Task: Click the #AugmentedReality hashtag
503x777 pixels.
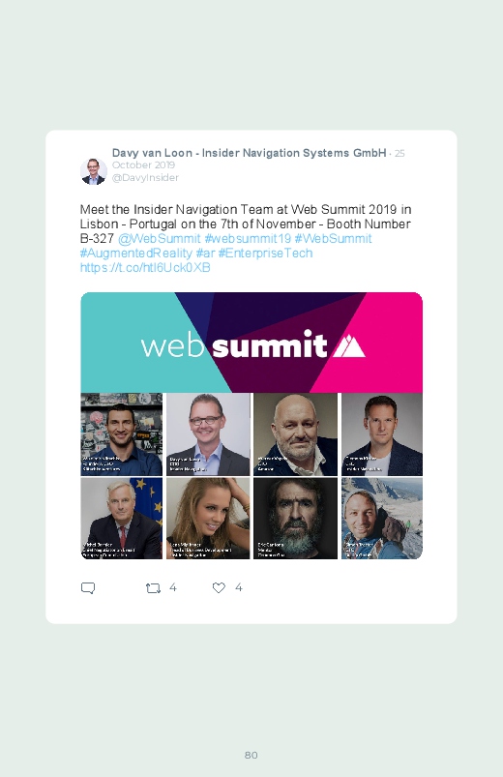Action: pos(135,254)
